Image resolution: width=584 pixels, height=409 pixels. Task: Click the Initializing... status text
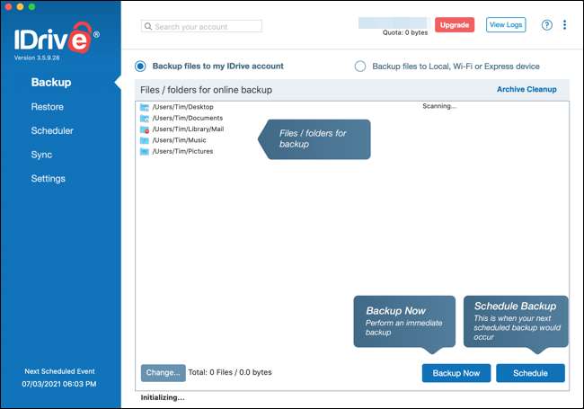coord(163,398)
